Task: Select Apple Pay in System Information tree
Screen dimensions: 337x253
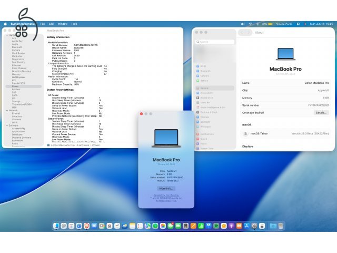Action: [x=17, y=41]
